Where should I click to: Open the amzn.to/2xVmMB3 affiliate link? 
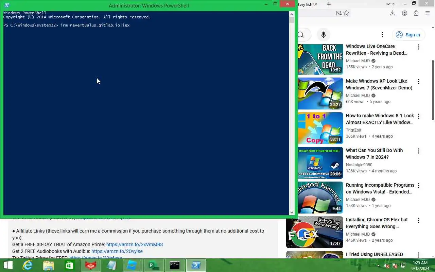pyautogui.click(x=135, y=244)
